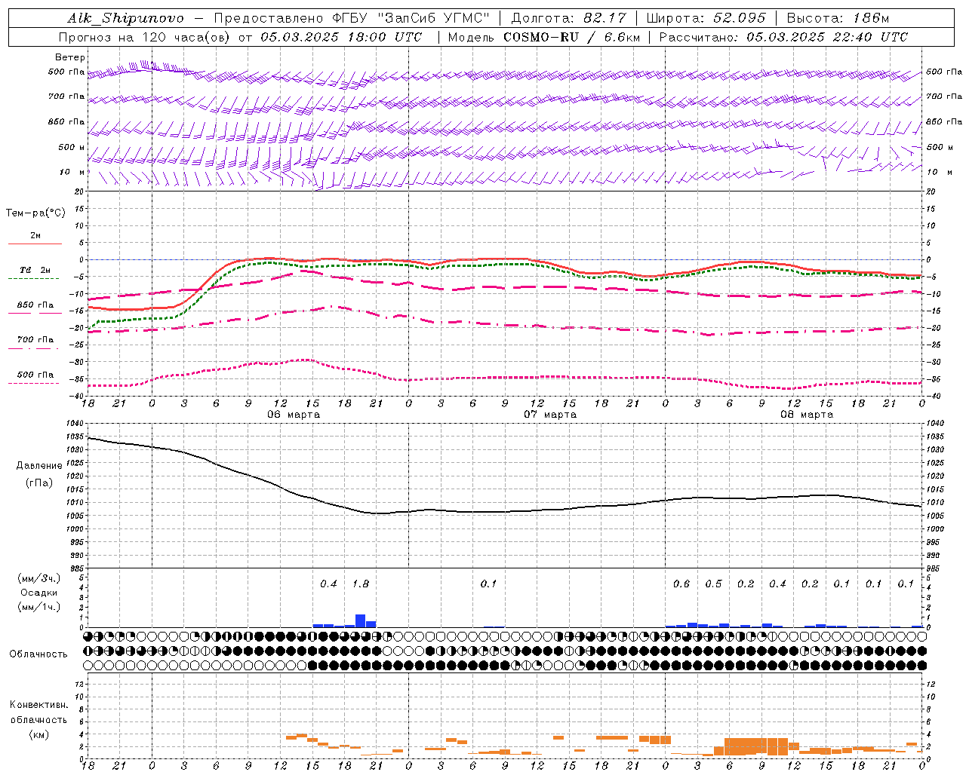Click the "500 м" wind level label on left
Screen dimensions: 966x772
[x=72, y=148]
